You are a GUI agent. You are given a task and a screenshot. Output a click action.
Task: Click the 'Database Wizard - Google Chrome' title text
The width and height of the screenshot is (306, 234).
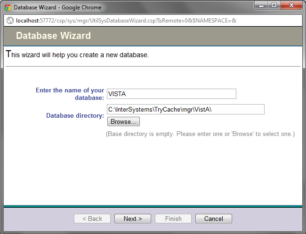[57, 8]
